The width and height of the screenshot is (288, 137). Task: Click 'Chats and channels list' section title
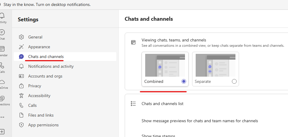[x=162, y=104]
